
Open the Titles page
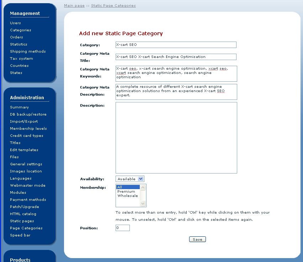pos(15,143)
